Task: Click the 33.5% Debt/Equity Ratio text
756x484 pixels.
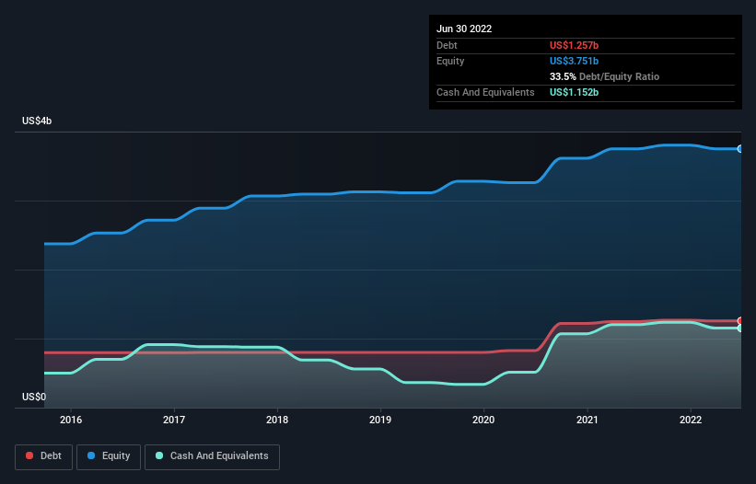Action: click(604, 76)
